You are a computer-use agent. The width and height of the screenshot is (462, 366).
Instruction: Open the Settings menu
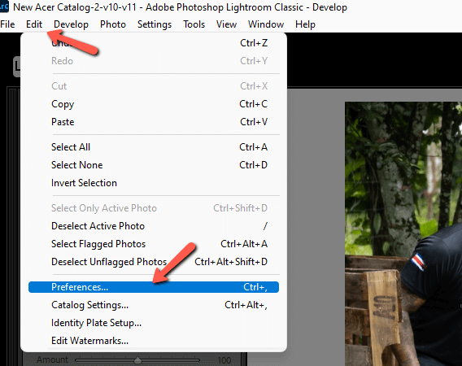point(155,24)
